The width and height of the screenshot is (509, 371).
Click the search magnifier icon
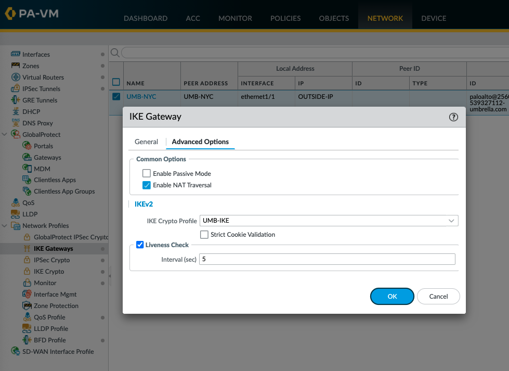pos(115,53)
